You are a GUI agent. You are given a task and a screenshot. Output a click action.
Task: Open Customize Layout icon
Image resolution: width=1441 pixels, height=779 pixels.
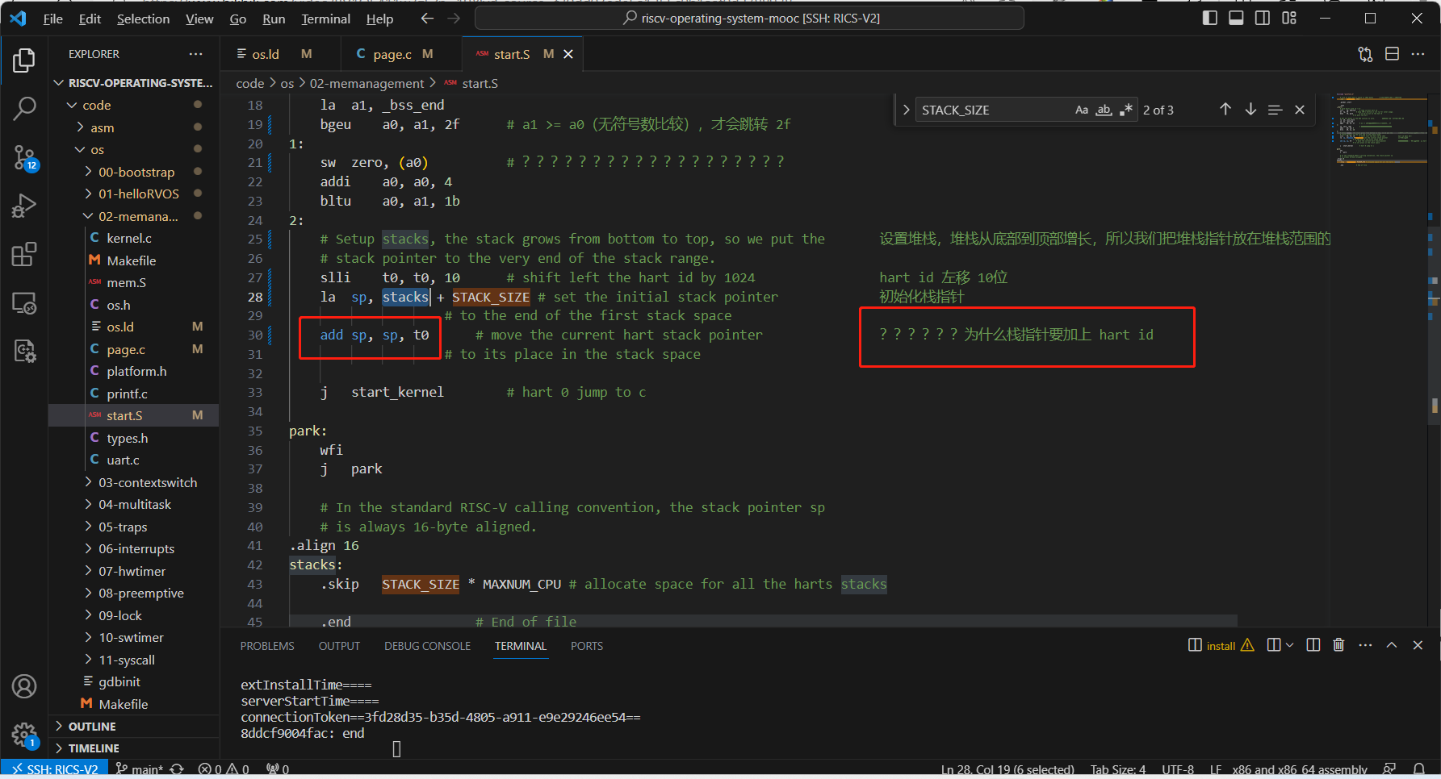(1289, 18)
